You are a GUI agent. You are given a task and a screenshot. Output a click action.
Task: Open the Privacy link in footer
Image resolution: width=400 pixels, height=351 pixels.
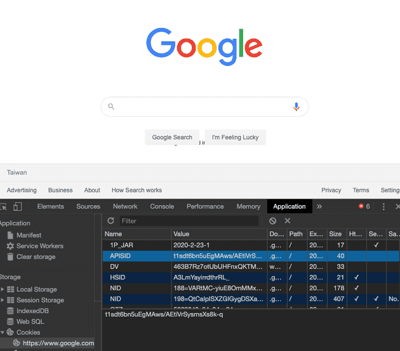coord(331,190)
